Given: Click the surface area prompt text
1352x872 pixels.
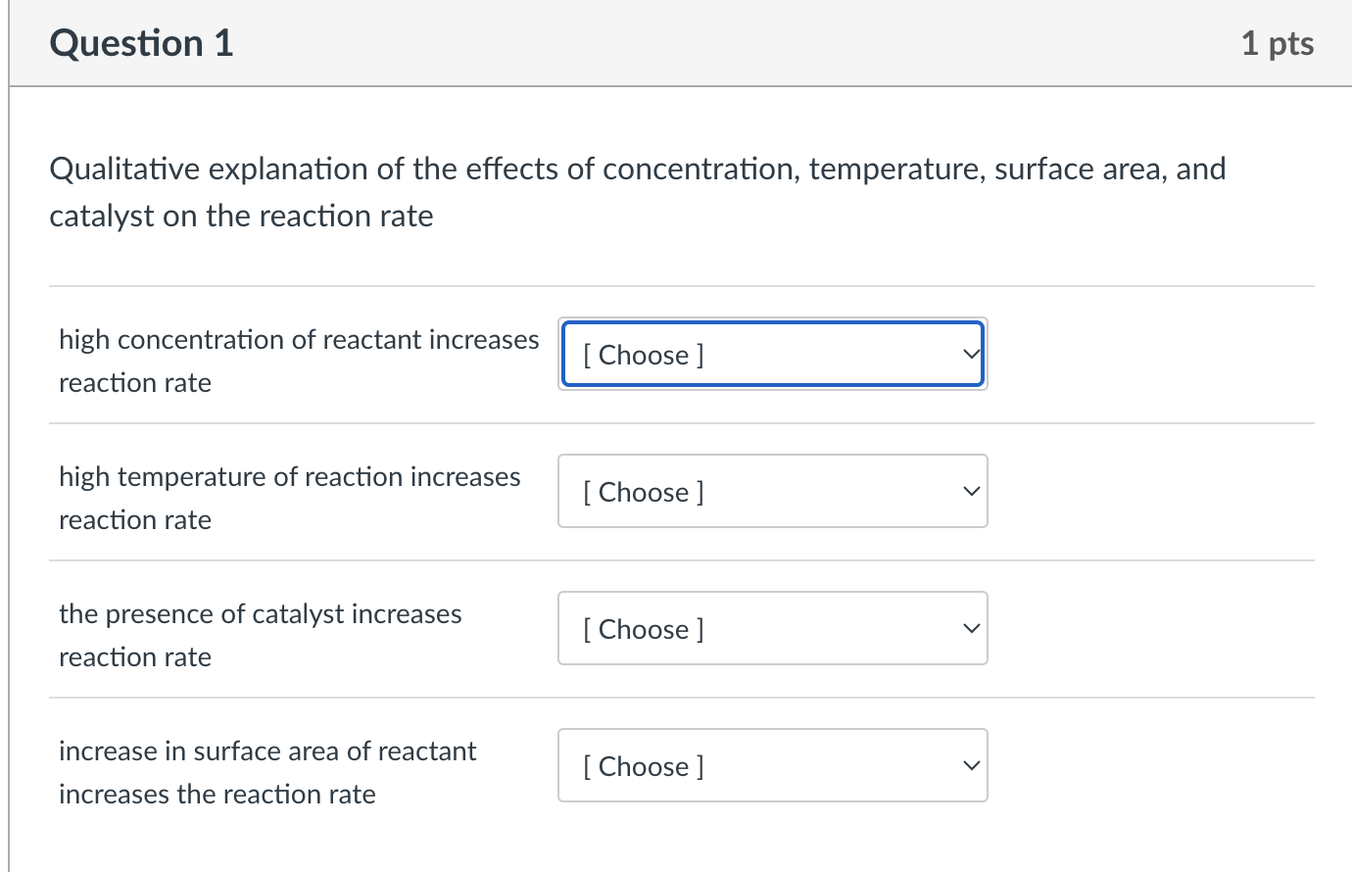Looking at the screenshot, I should [x=267, y=772].
